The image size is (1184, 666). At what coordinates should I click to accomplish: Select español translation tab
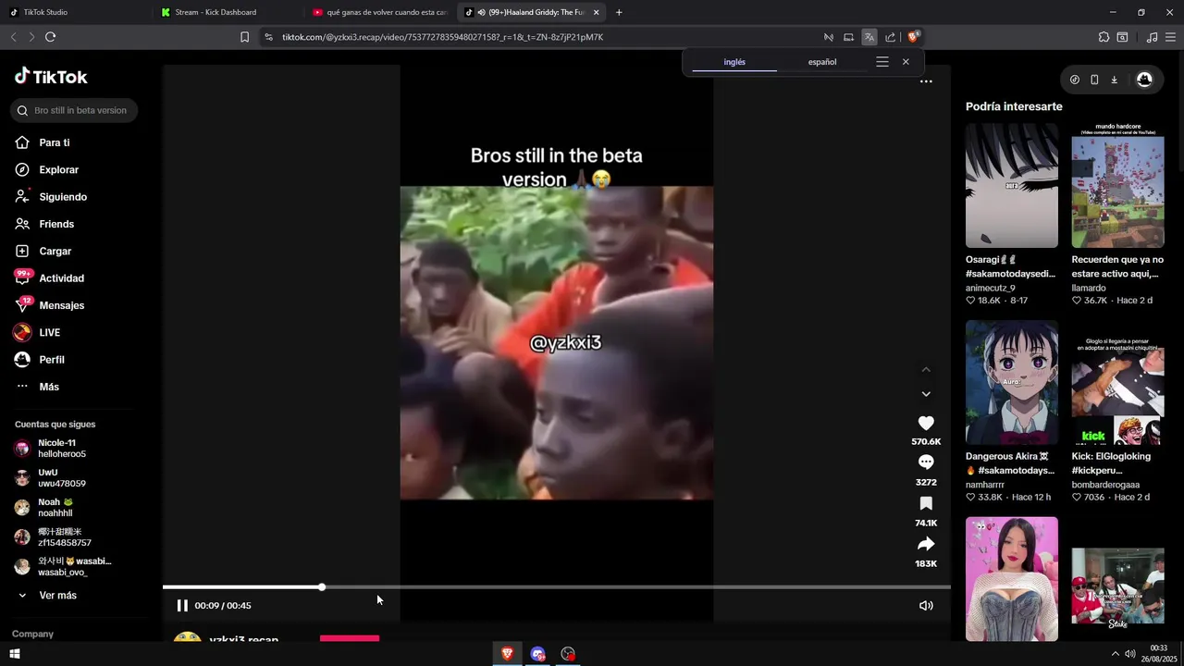tap(822, 62)
